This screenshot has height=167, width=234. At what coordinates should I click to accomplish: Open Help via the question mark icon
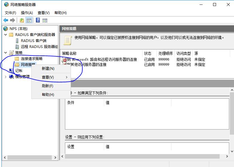[38, 20]
